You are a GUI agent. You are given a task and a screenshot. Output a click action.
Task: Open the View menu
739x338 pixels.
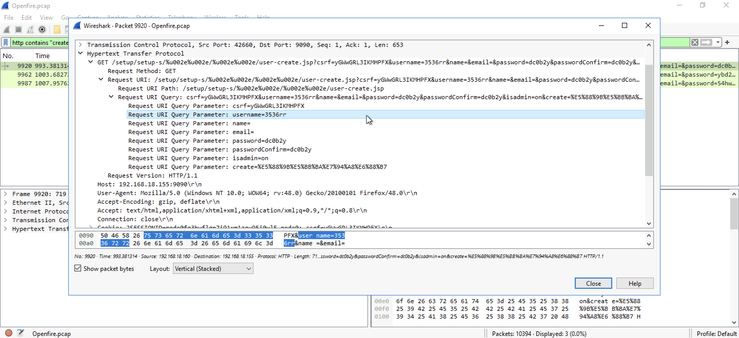[46, 17]
